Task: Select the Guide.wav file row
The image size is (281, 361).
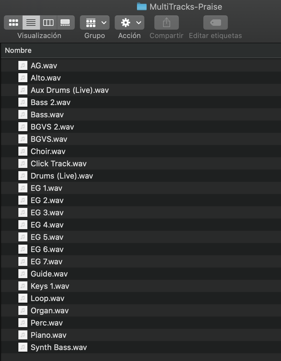Action: pyautogui.click(x=141, y=274)
